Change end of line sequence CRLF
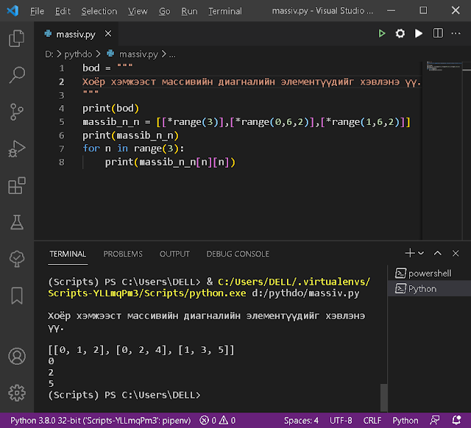 click(x=372, y=421)
